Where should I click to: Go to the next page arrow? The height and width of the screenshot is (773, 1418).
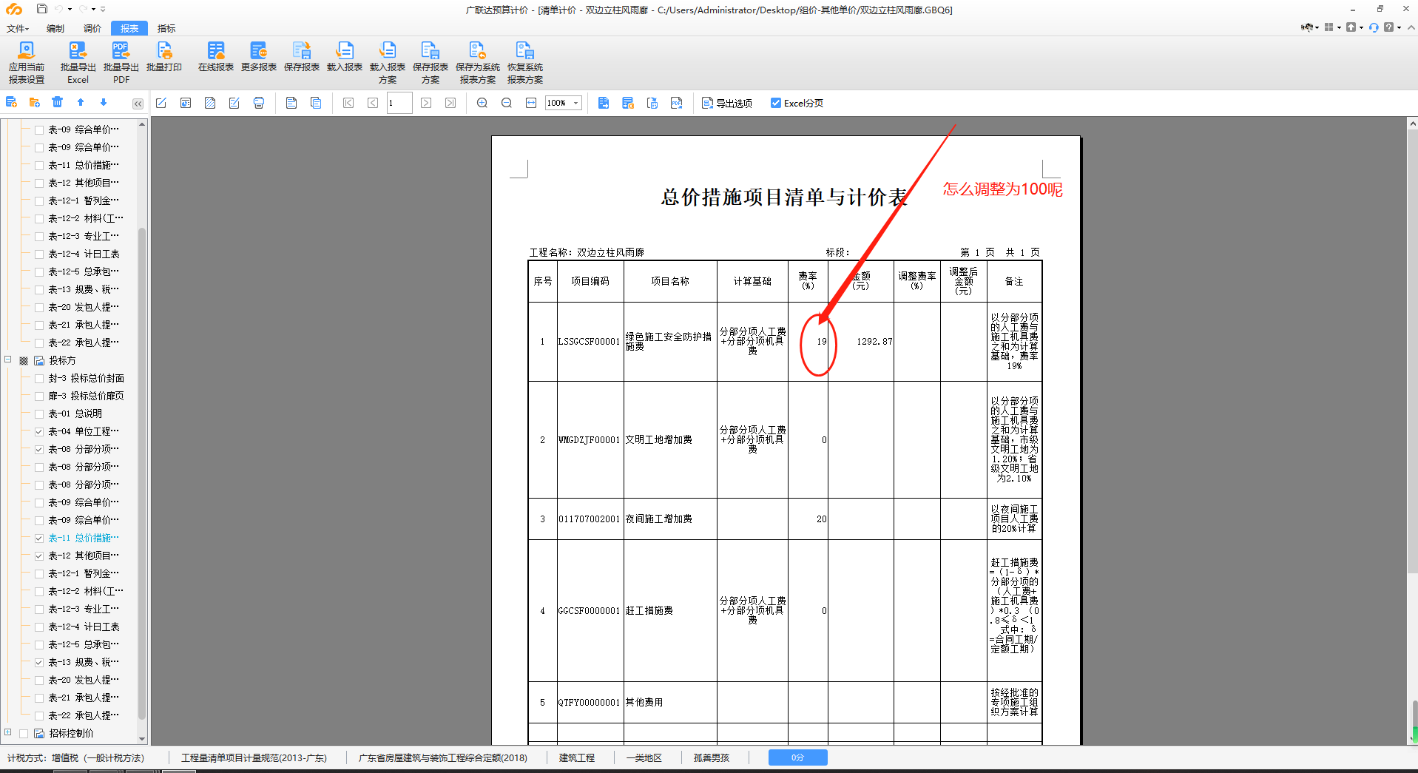pos(426,103)
